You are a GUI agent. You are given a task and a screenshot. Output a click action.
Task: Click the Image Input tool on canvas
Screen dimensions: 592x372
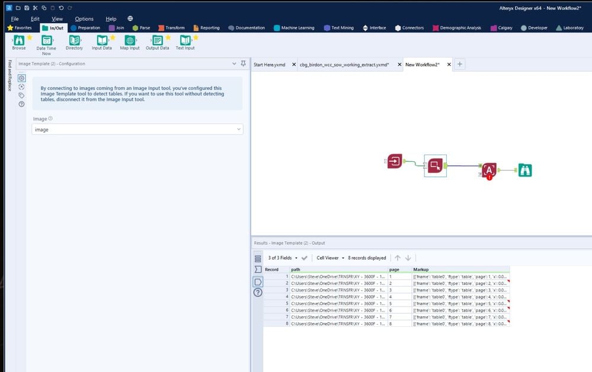[x=395, y=161]
